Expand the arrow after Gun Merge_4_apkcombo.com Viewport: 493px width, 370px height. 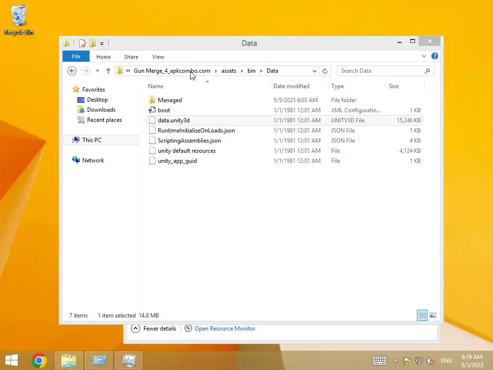coord(216,71)
